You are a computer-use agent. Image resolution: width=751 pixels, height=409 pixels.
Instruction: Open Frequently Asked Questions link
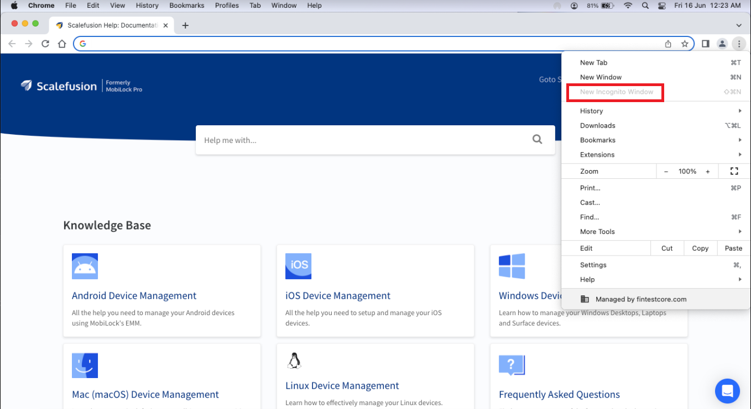559,395
